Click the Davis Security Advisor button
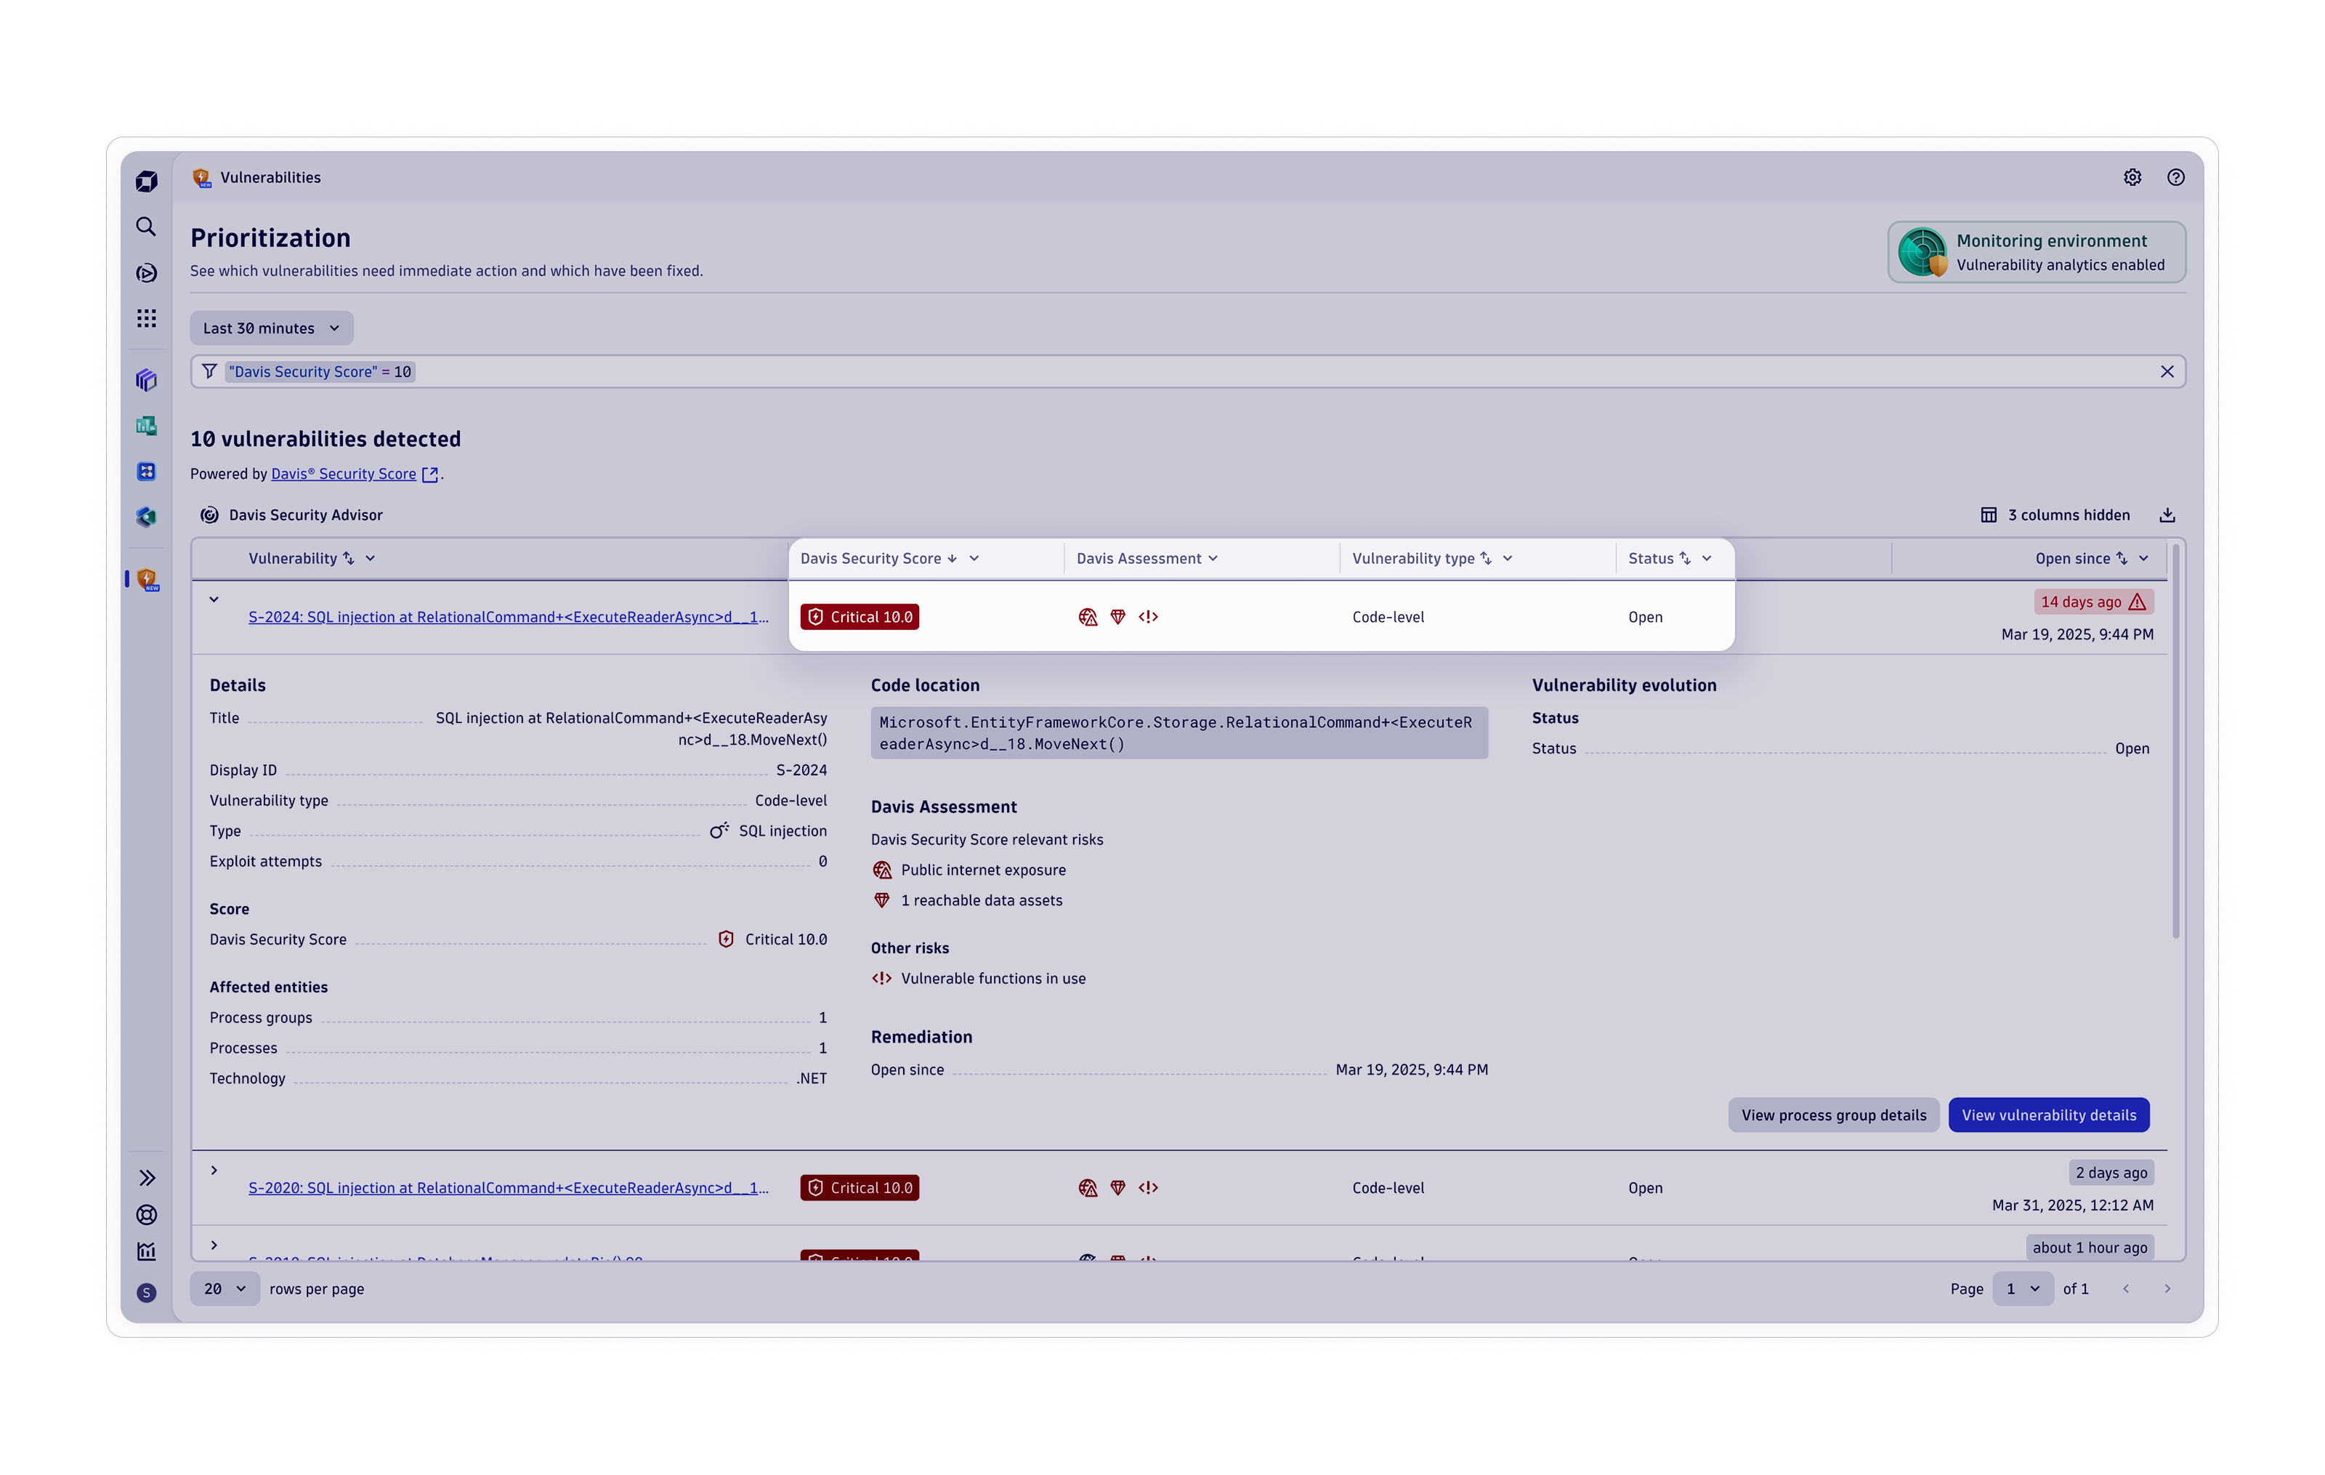 pos(291,515)
